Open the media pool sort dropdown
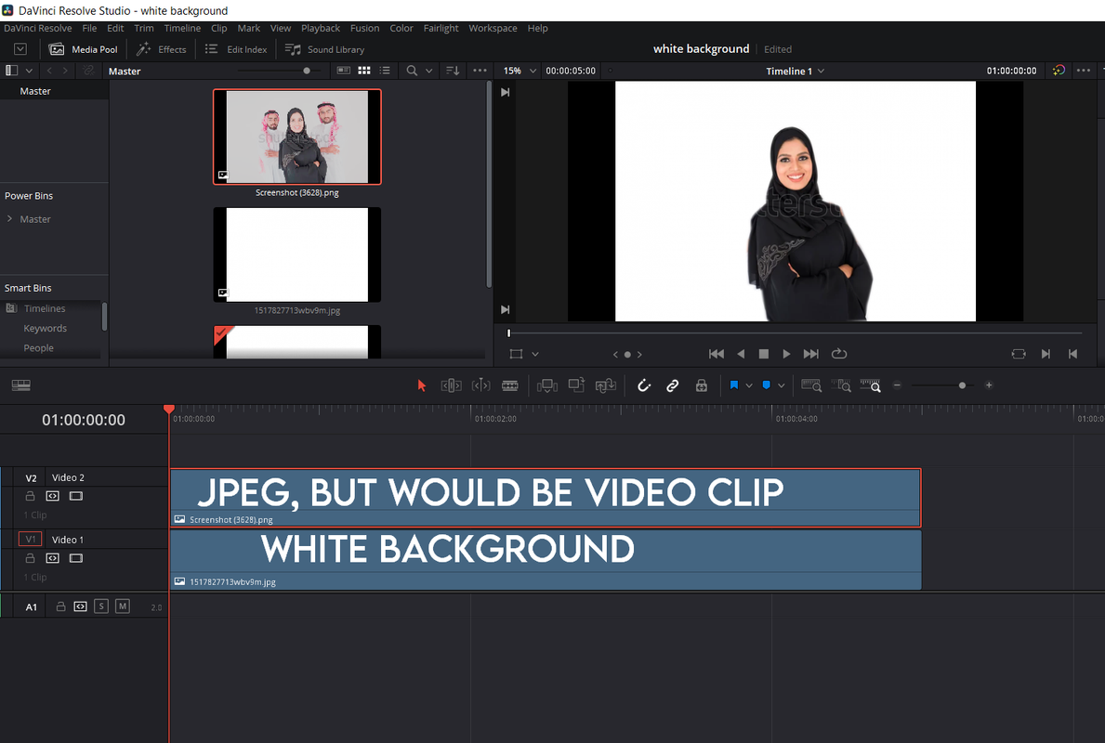The height and width of the screenshot is (743, 1105). click(454, 71)
